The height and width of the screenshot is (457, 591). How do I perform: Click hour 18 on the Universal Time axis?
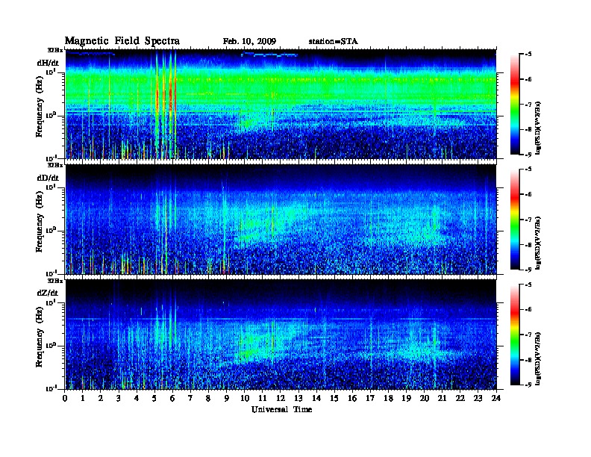click(x=388, y=398)
